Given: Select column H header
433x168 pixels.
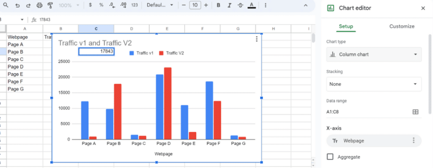Looking at the screenshot, I should 273,29.
